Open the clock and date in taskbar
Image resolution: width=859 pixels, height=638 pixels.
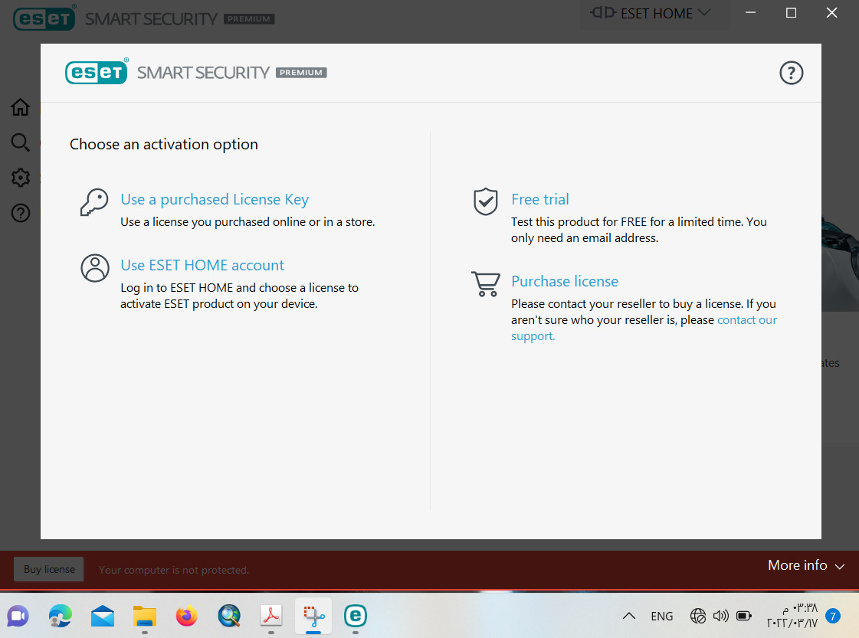click(x=792, y=616)
